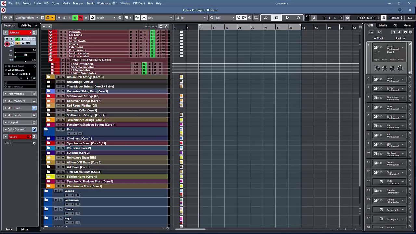
Task: Toggle the global Mute (M) state button
Action: (x=59, y=18)
